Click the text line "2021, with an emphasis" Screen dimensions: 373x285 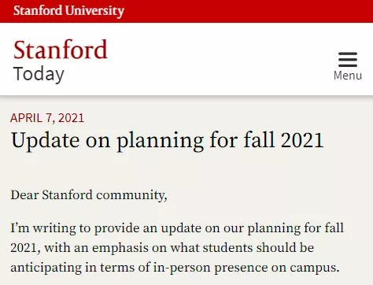click(x=162, y=248)
